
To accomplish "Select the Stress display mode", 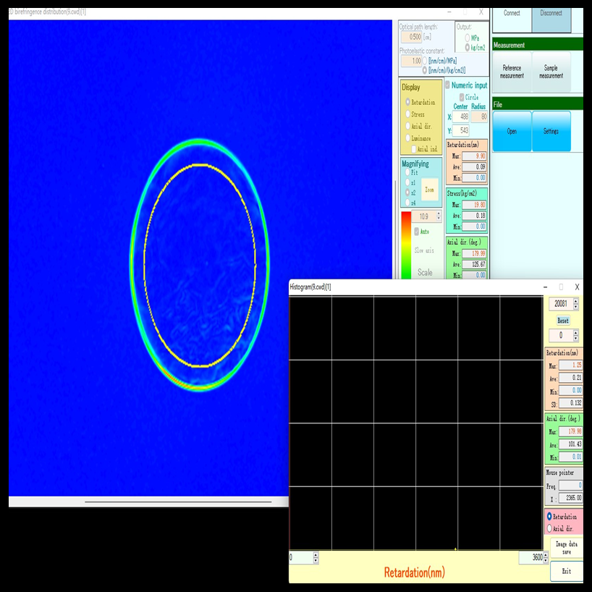I will pyautogui.click(x=408, y=114).
